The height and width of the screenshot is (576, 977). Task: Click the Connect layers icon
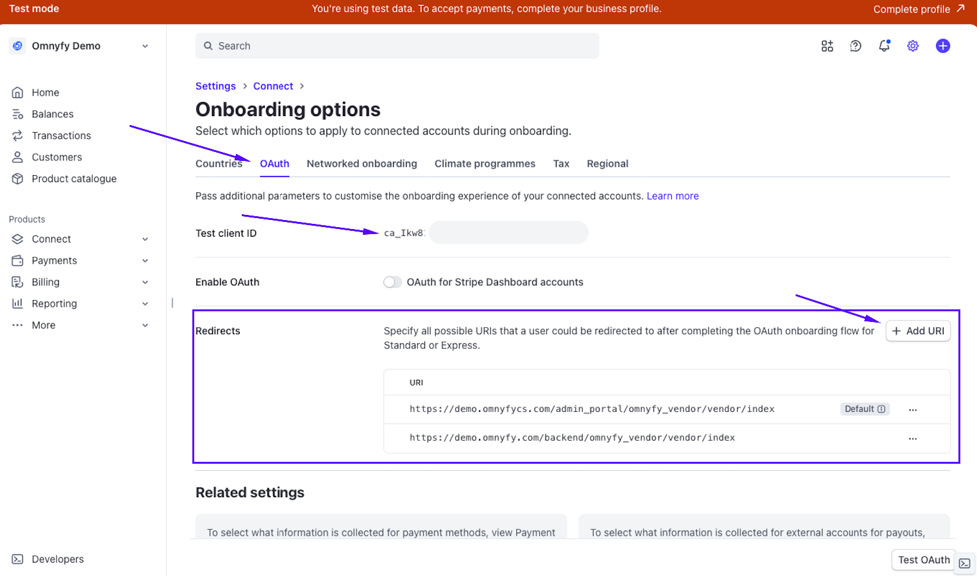point(17,239)
